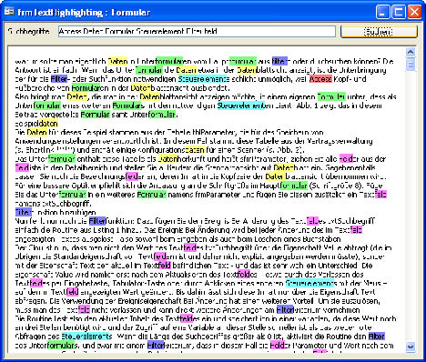The height and width of the screenshot is (362, 426).
Task: Click the red highlighted word Access
Action: tap(320, 79)
